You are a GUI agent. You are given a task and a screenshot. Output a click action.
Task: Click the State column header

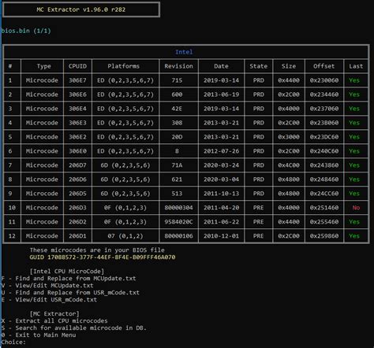pyautogui.click(x=259, y=66)
